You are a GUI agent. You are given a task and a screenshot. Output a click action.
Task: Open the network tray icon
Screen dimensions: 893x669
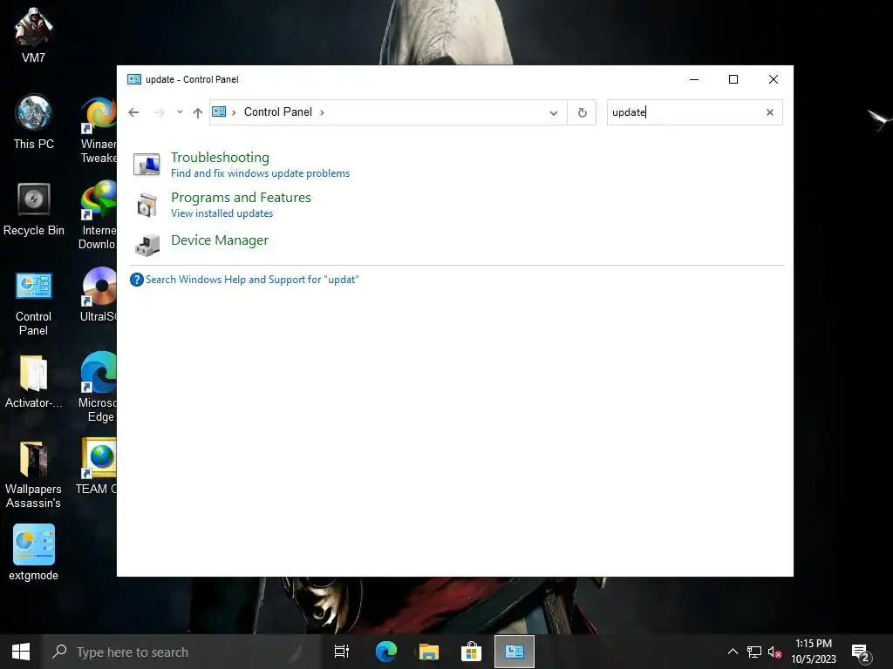[x=754, y=652]
